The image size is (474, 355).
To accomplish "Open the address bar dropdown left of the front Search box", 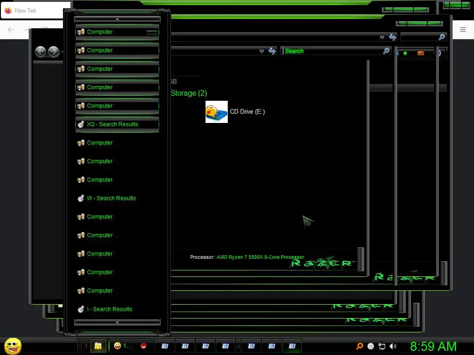I will pos(262,51).
